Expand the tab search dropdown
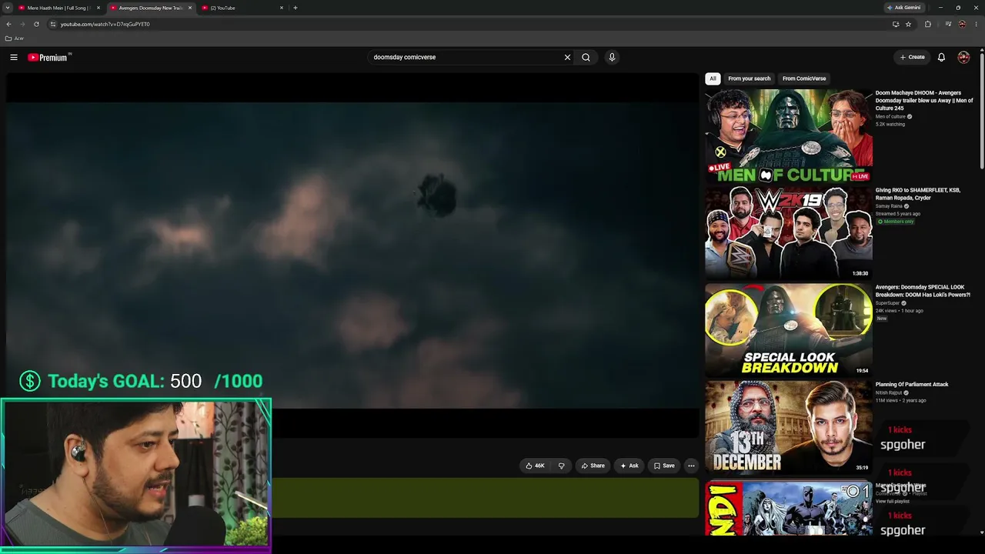Screen dimensions: 985x554 click(x=7, y=8)
